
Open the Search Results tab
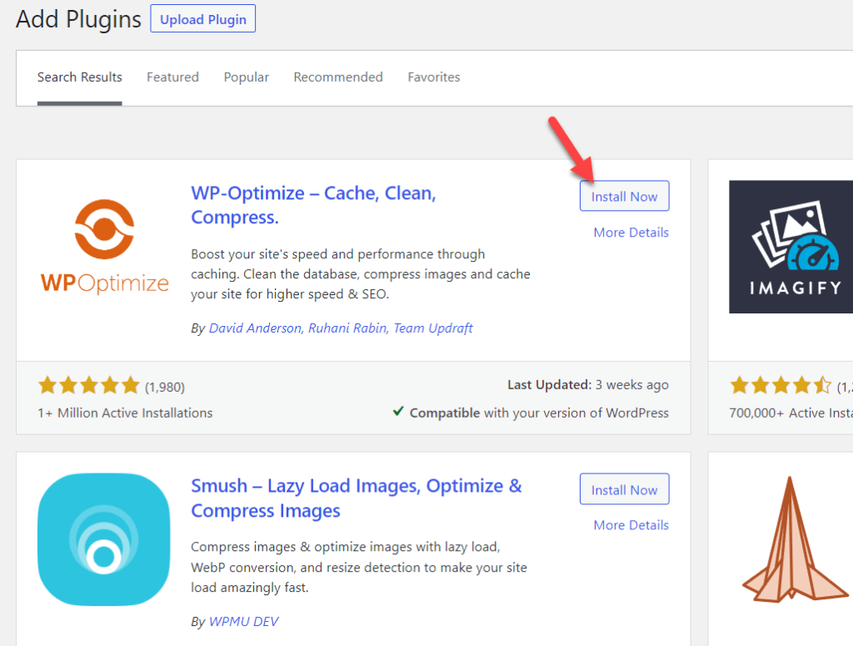(x=79, y=78)
